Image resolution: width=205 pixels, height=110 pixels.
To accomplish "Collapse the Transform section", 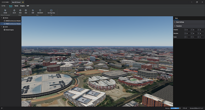I will point(175,26).
